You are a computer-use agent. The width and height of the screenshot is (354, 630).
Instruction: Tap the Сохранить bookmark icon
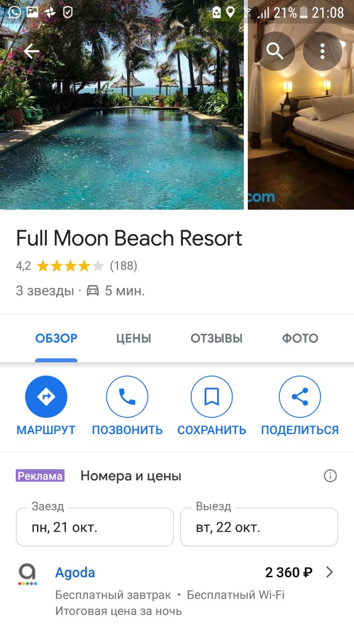click(211, 397)
